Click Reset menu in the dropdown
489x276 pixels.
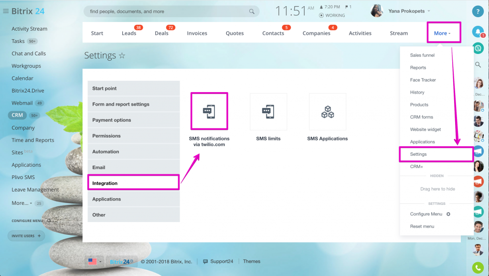tap(422, 226)
